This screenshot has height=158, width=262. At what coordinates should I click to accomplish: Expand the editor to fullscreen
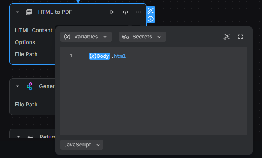[x=241, y=37]
